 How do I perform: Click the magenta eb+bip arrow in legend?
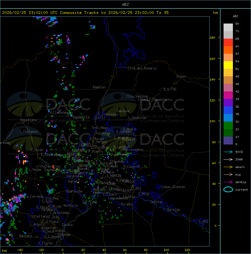[228, 182]
